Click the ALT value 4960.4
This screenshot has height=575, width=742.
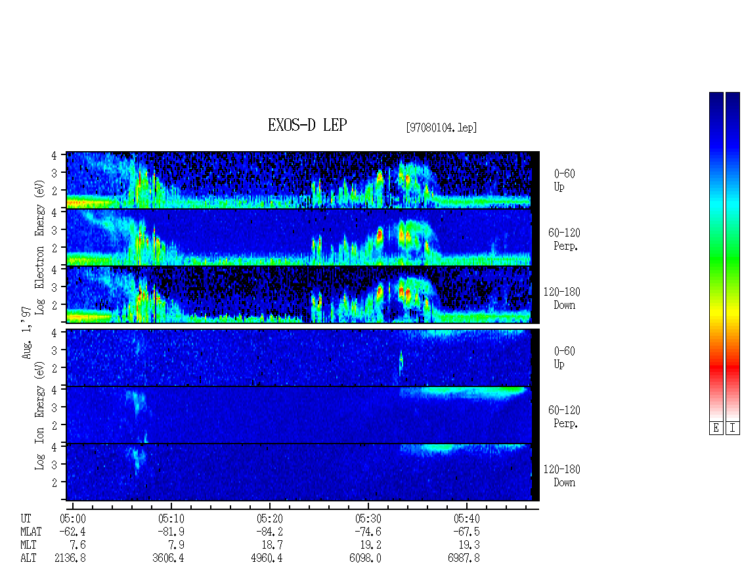point(267,559)
